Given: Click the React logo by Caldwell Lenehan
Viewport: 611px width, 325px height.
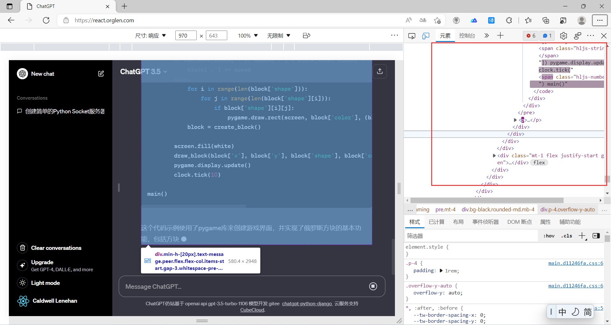Looking at the screenshot, I should [23, 301].
